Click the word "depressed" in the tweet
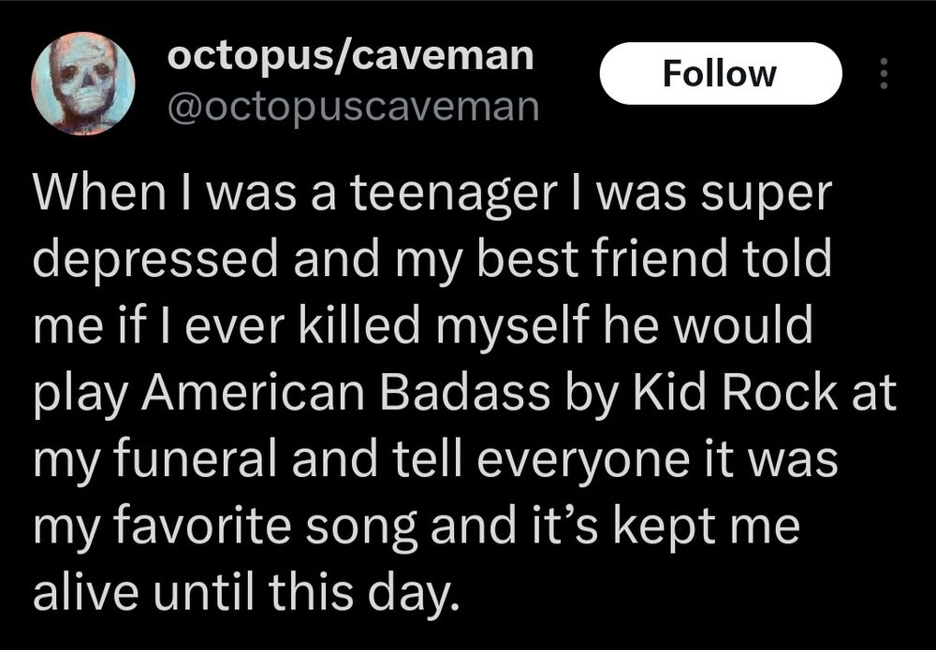 (155, 258)
